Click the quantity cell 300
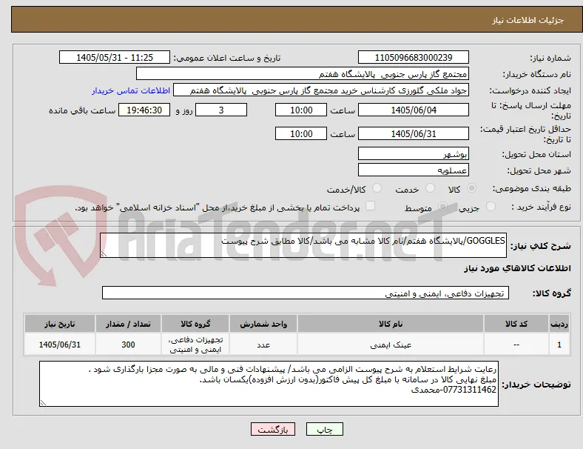The height and width of the screenshot is (449, 583). click(x=128, y=345)
